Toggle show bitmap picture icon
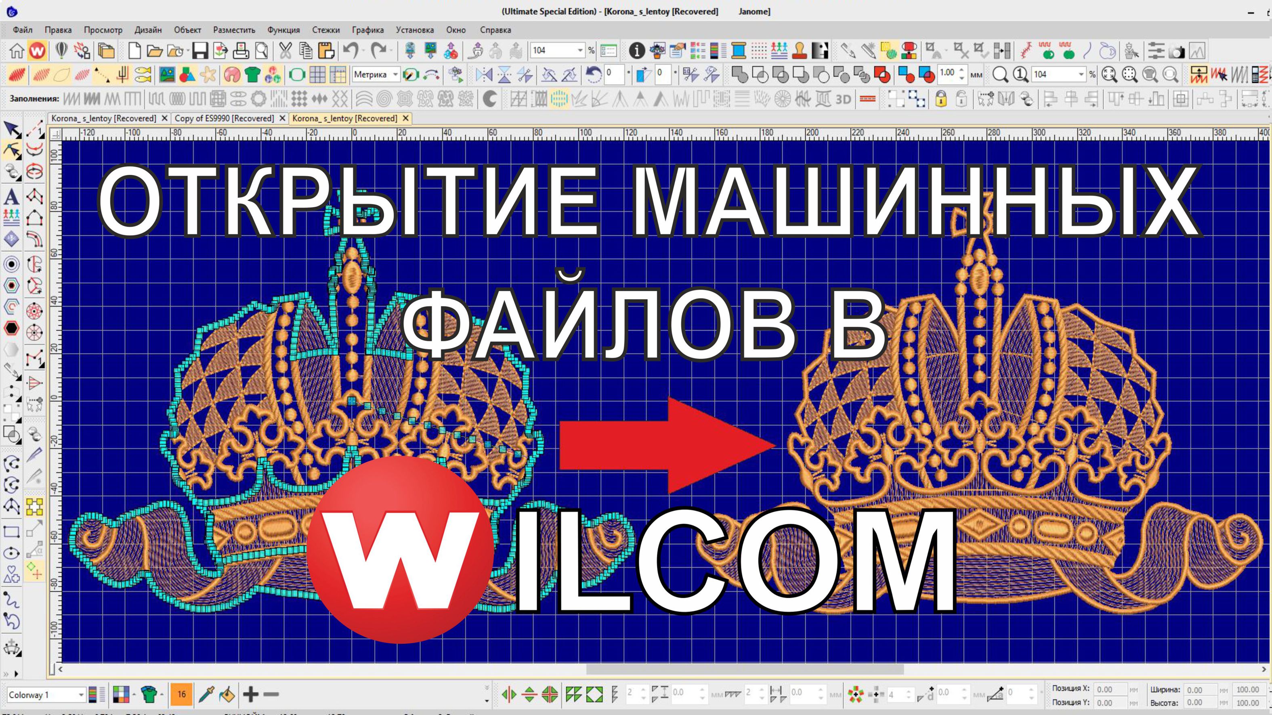 click(167, 75)
